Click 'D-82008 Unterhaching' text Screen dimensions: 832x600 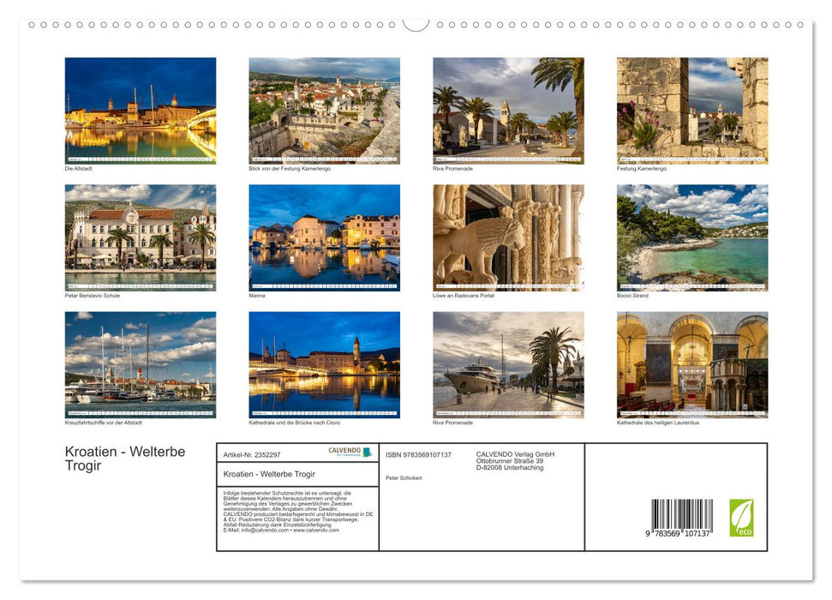coord(509,468)
